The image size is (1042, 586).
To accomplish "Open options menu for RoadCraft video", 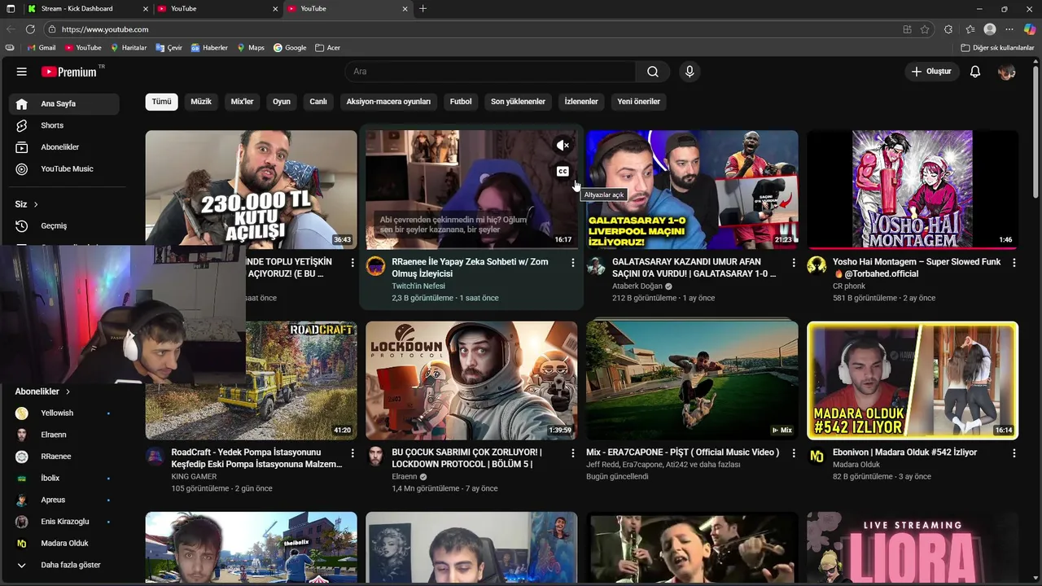I will click(352, 453).
